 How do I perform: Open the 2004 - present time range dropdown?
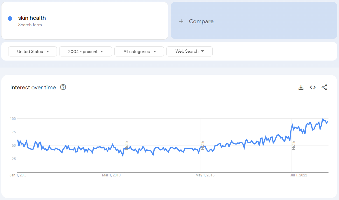click(85, 51)
